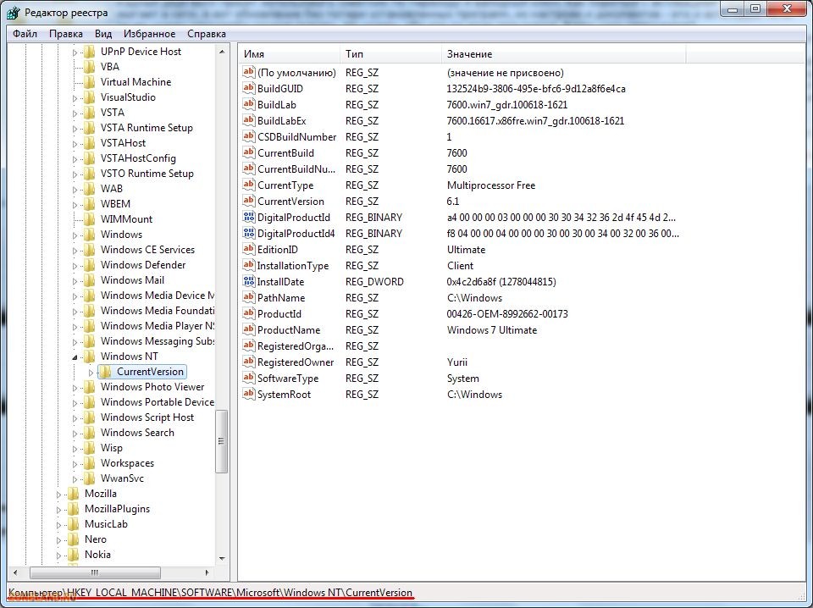
Task: Select the Workspaces key
Action: (x=127, y=463)
